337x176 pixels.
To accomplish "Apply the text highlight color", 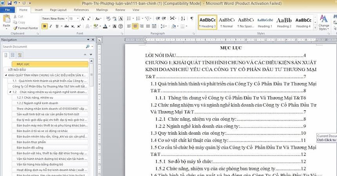I will click(x=96, y=26).
